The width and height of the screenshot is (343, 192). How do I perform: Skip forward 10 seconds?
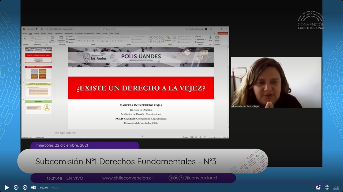(25, 187)
